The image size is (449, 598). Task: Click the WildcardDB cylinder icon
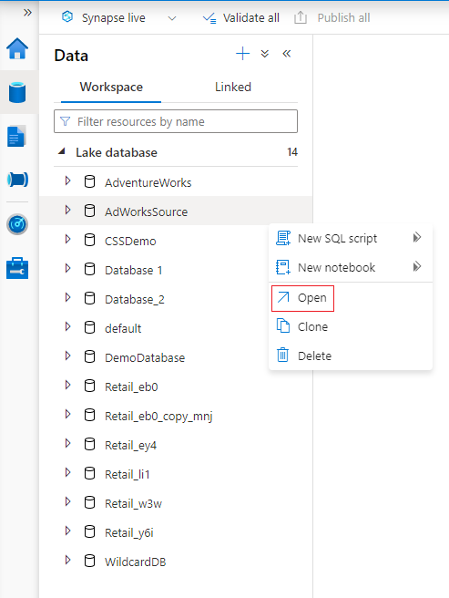89,561
